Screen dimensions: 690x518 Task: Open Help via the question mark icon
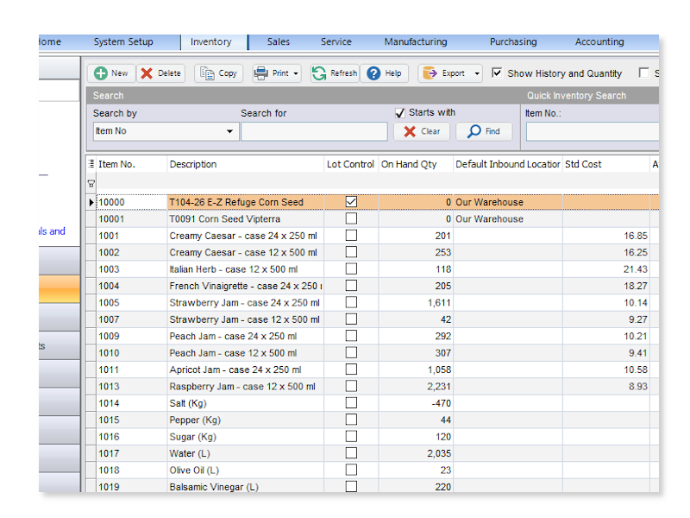click(373, 73)
